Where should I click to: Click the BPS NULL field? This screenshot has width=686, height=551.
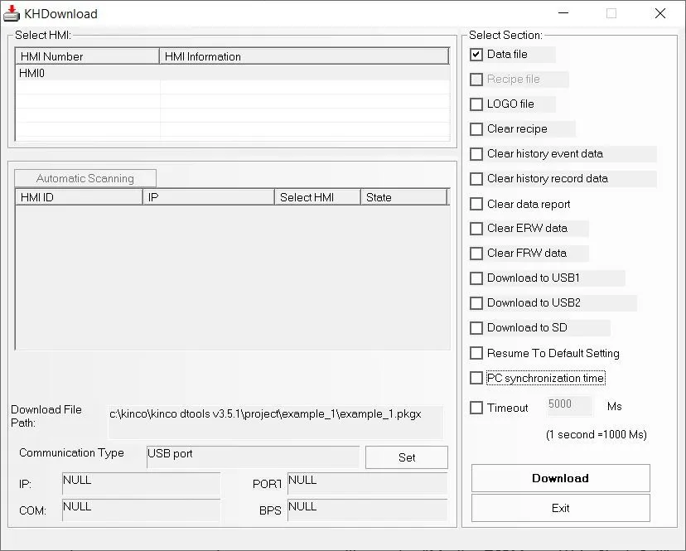click(x=368, y=510)
